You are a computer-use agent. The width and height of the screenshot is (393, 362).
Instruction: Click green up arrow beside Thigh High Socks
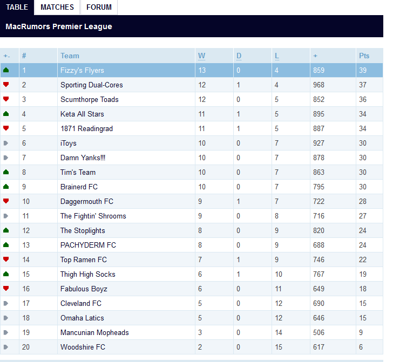(x=6, y=274)
